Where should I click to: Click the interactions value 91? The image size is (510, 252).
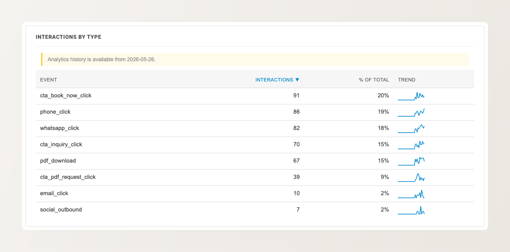coord(296,96)
